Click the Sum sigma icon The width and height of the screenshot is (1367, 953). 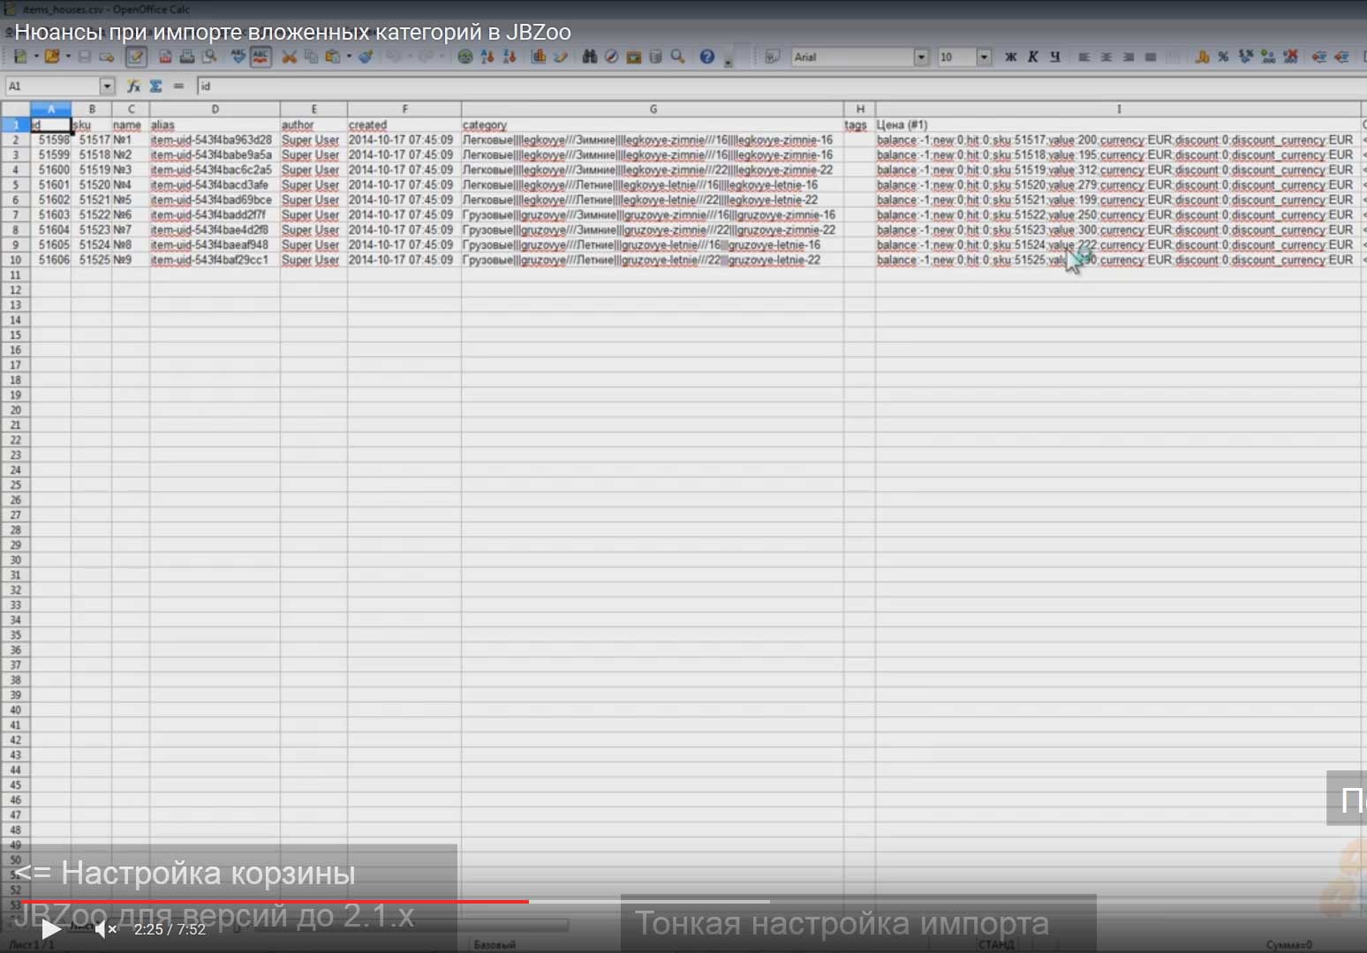(155, 86)
